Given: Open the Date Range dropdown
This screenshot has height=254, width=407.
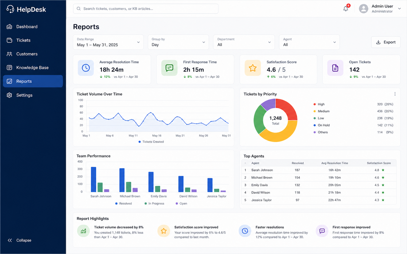Looking at the screenshot, I should 108,42.
